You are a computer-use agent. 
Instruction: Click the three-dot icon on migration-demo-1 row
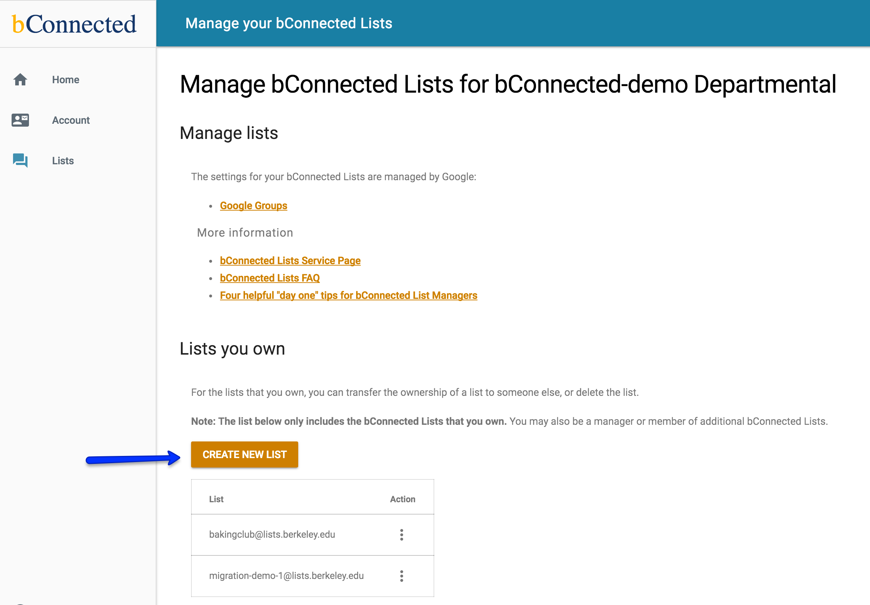point(402,576)
